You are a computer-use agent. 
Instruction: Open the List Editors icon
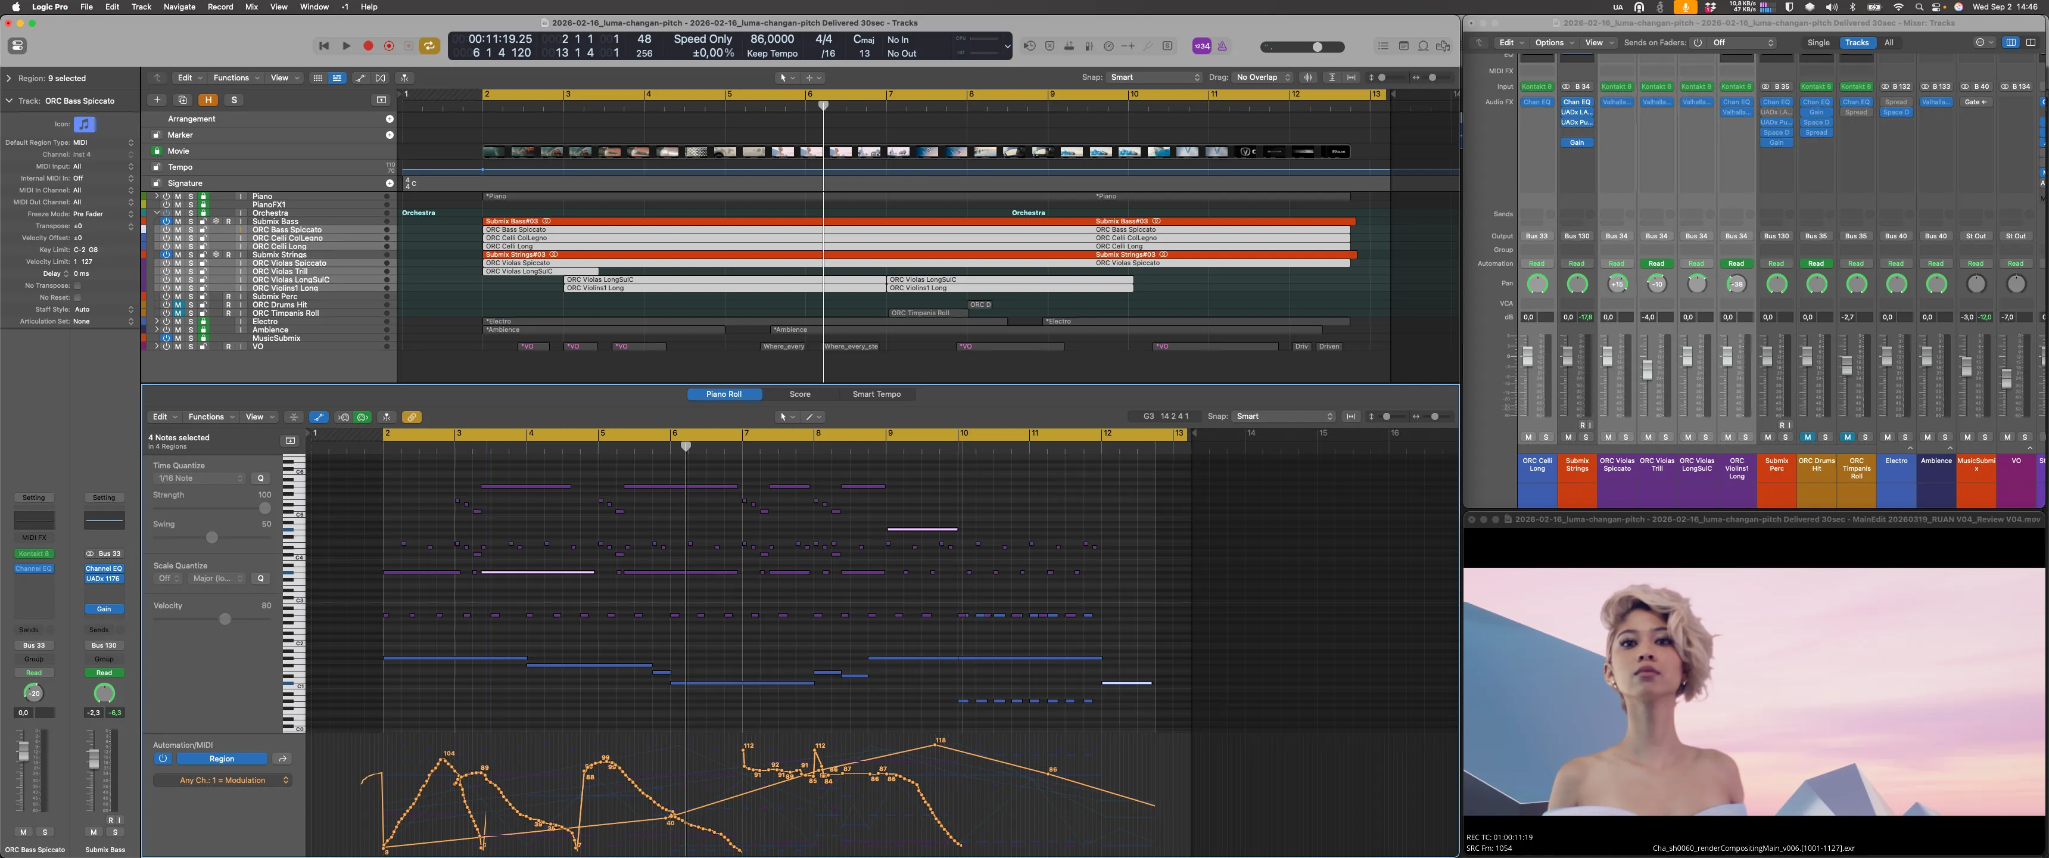tap(1383, 46)
